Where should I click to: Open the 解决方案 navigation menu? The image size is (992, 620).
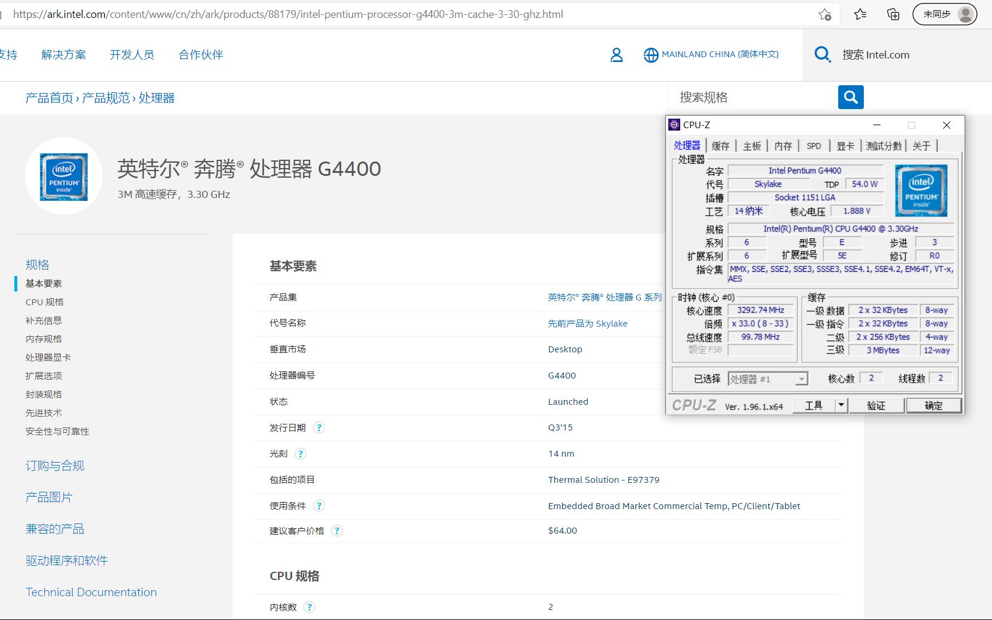pos(63,54)
